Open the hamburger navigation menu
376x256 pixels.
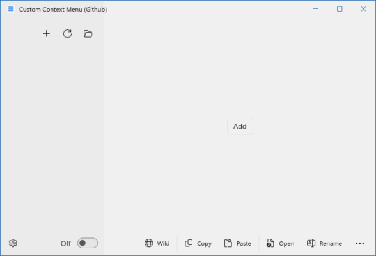[x=11, y=9]
